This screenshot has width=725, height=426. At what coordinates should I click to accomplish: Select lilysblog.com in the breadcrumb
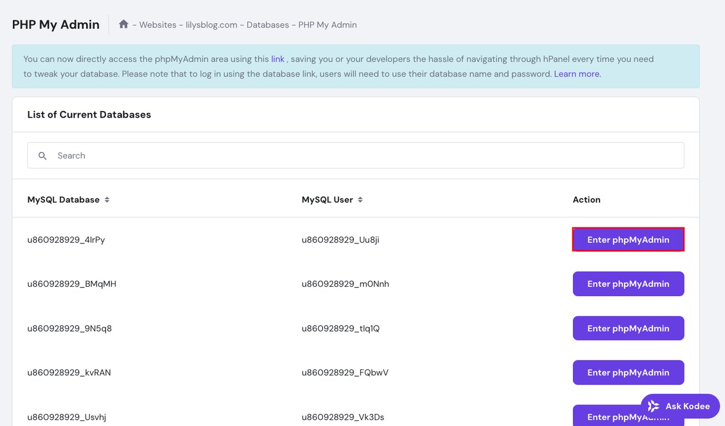click(211, 24)
